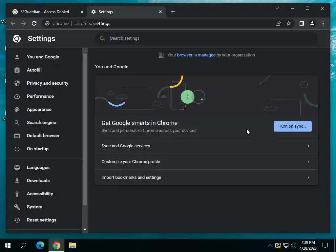This screenshot has width=336, height=252.
Task: Open the notification center icon
Action: (325, 245)
